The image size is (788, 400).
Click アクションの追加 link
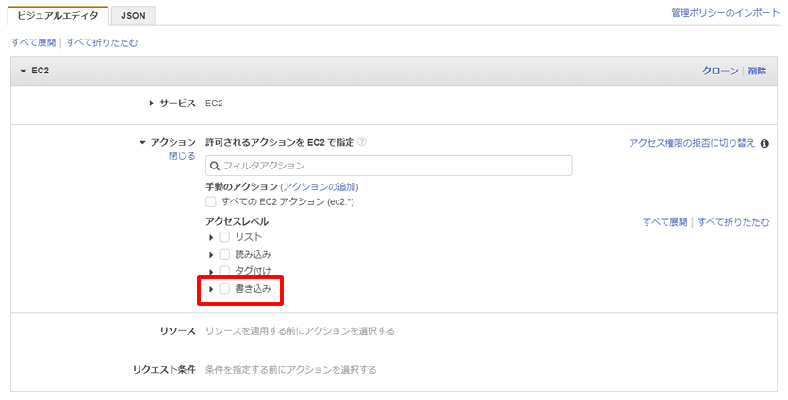320,186
